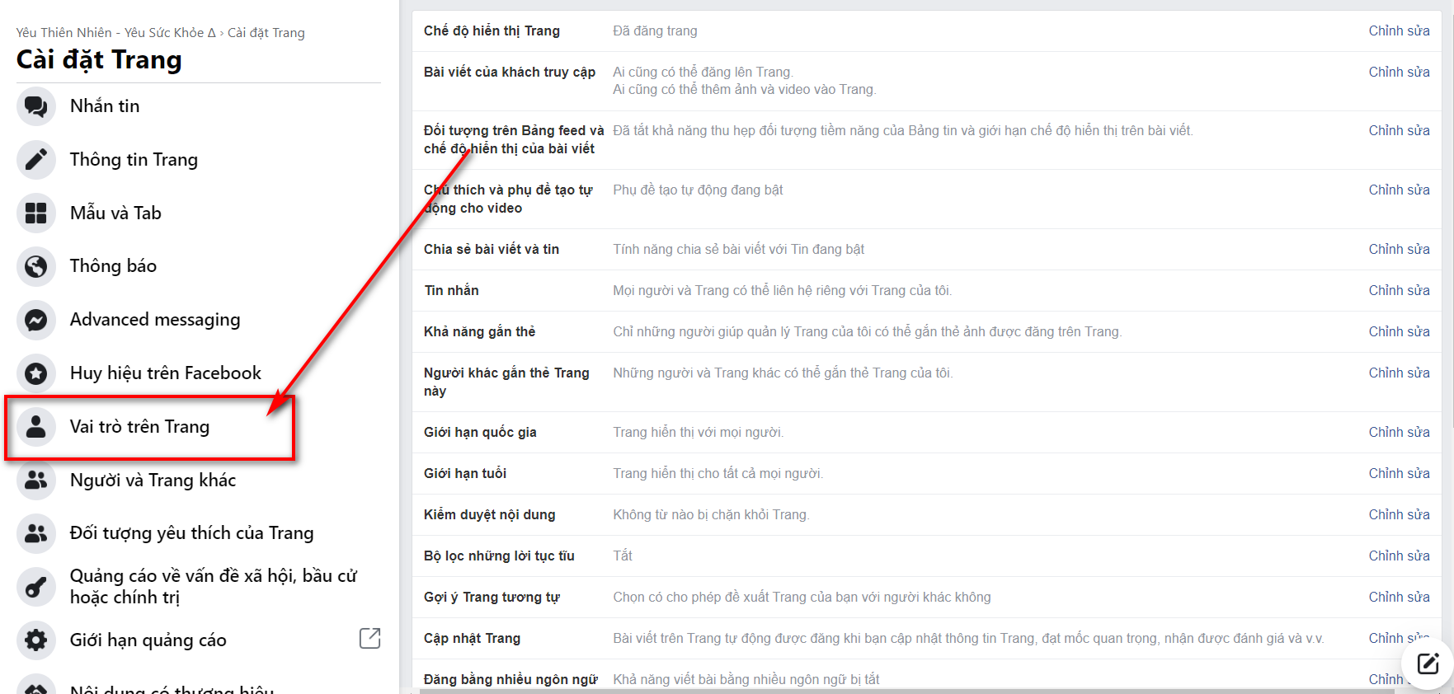Click Chỉnh sửa for Bài viết của khách truy cập
This screenshot has height=694, width=1454.
[1399, 73]
